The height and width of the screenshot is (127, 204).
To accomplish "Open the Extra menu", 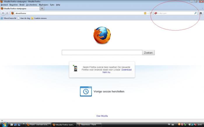I will (x=52, y=5).
